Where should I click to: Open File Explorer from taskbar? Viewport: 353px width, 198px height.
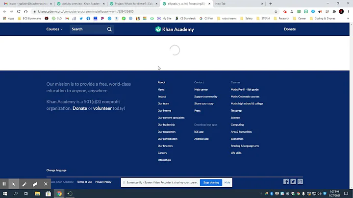pyautogui.click(x=37, y=194)
